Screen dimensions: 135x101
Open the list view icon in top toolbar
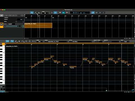click(100, 13)
